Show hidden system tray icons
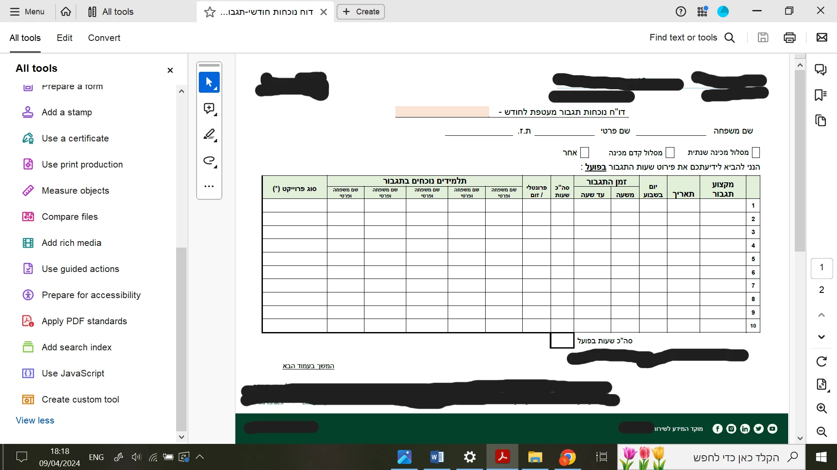The height and width of the screenshot is (470, 837). click(x=200, y=457)
